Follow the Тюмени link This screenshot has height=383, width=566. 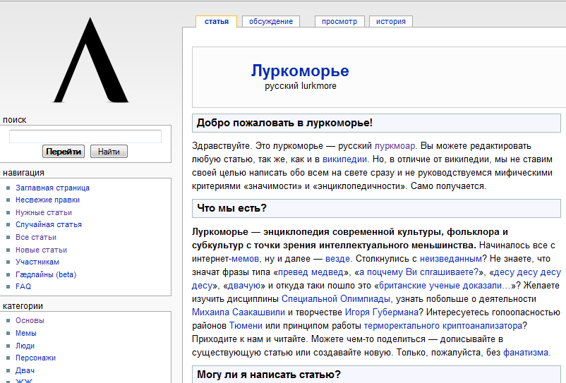246,326
